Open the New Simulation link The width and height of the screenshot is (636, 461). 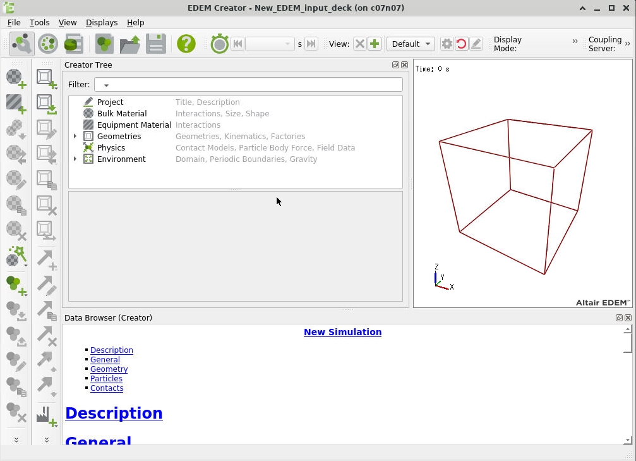tap(343, 332)
